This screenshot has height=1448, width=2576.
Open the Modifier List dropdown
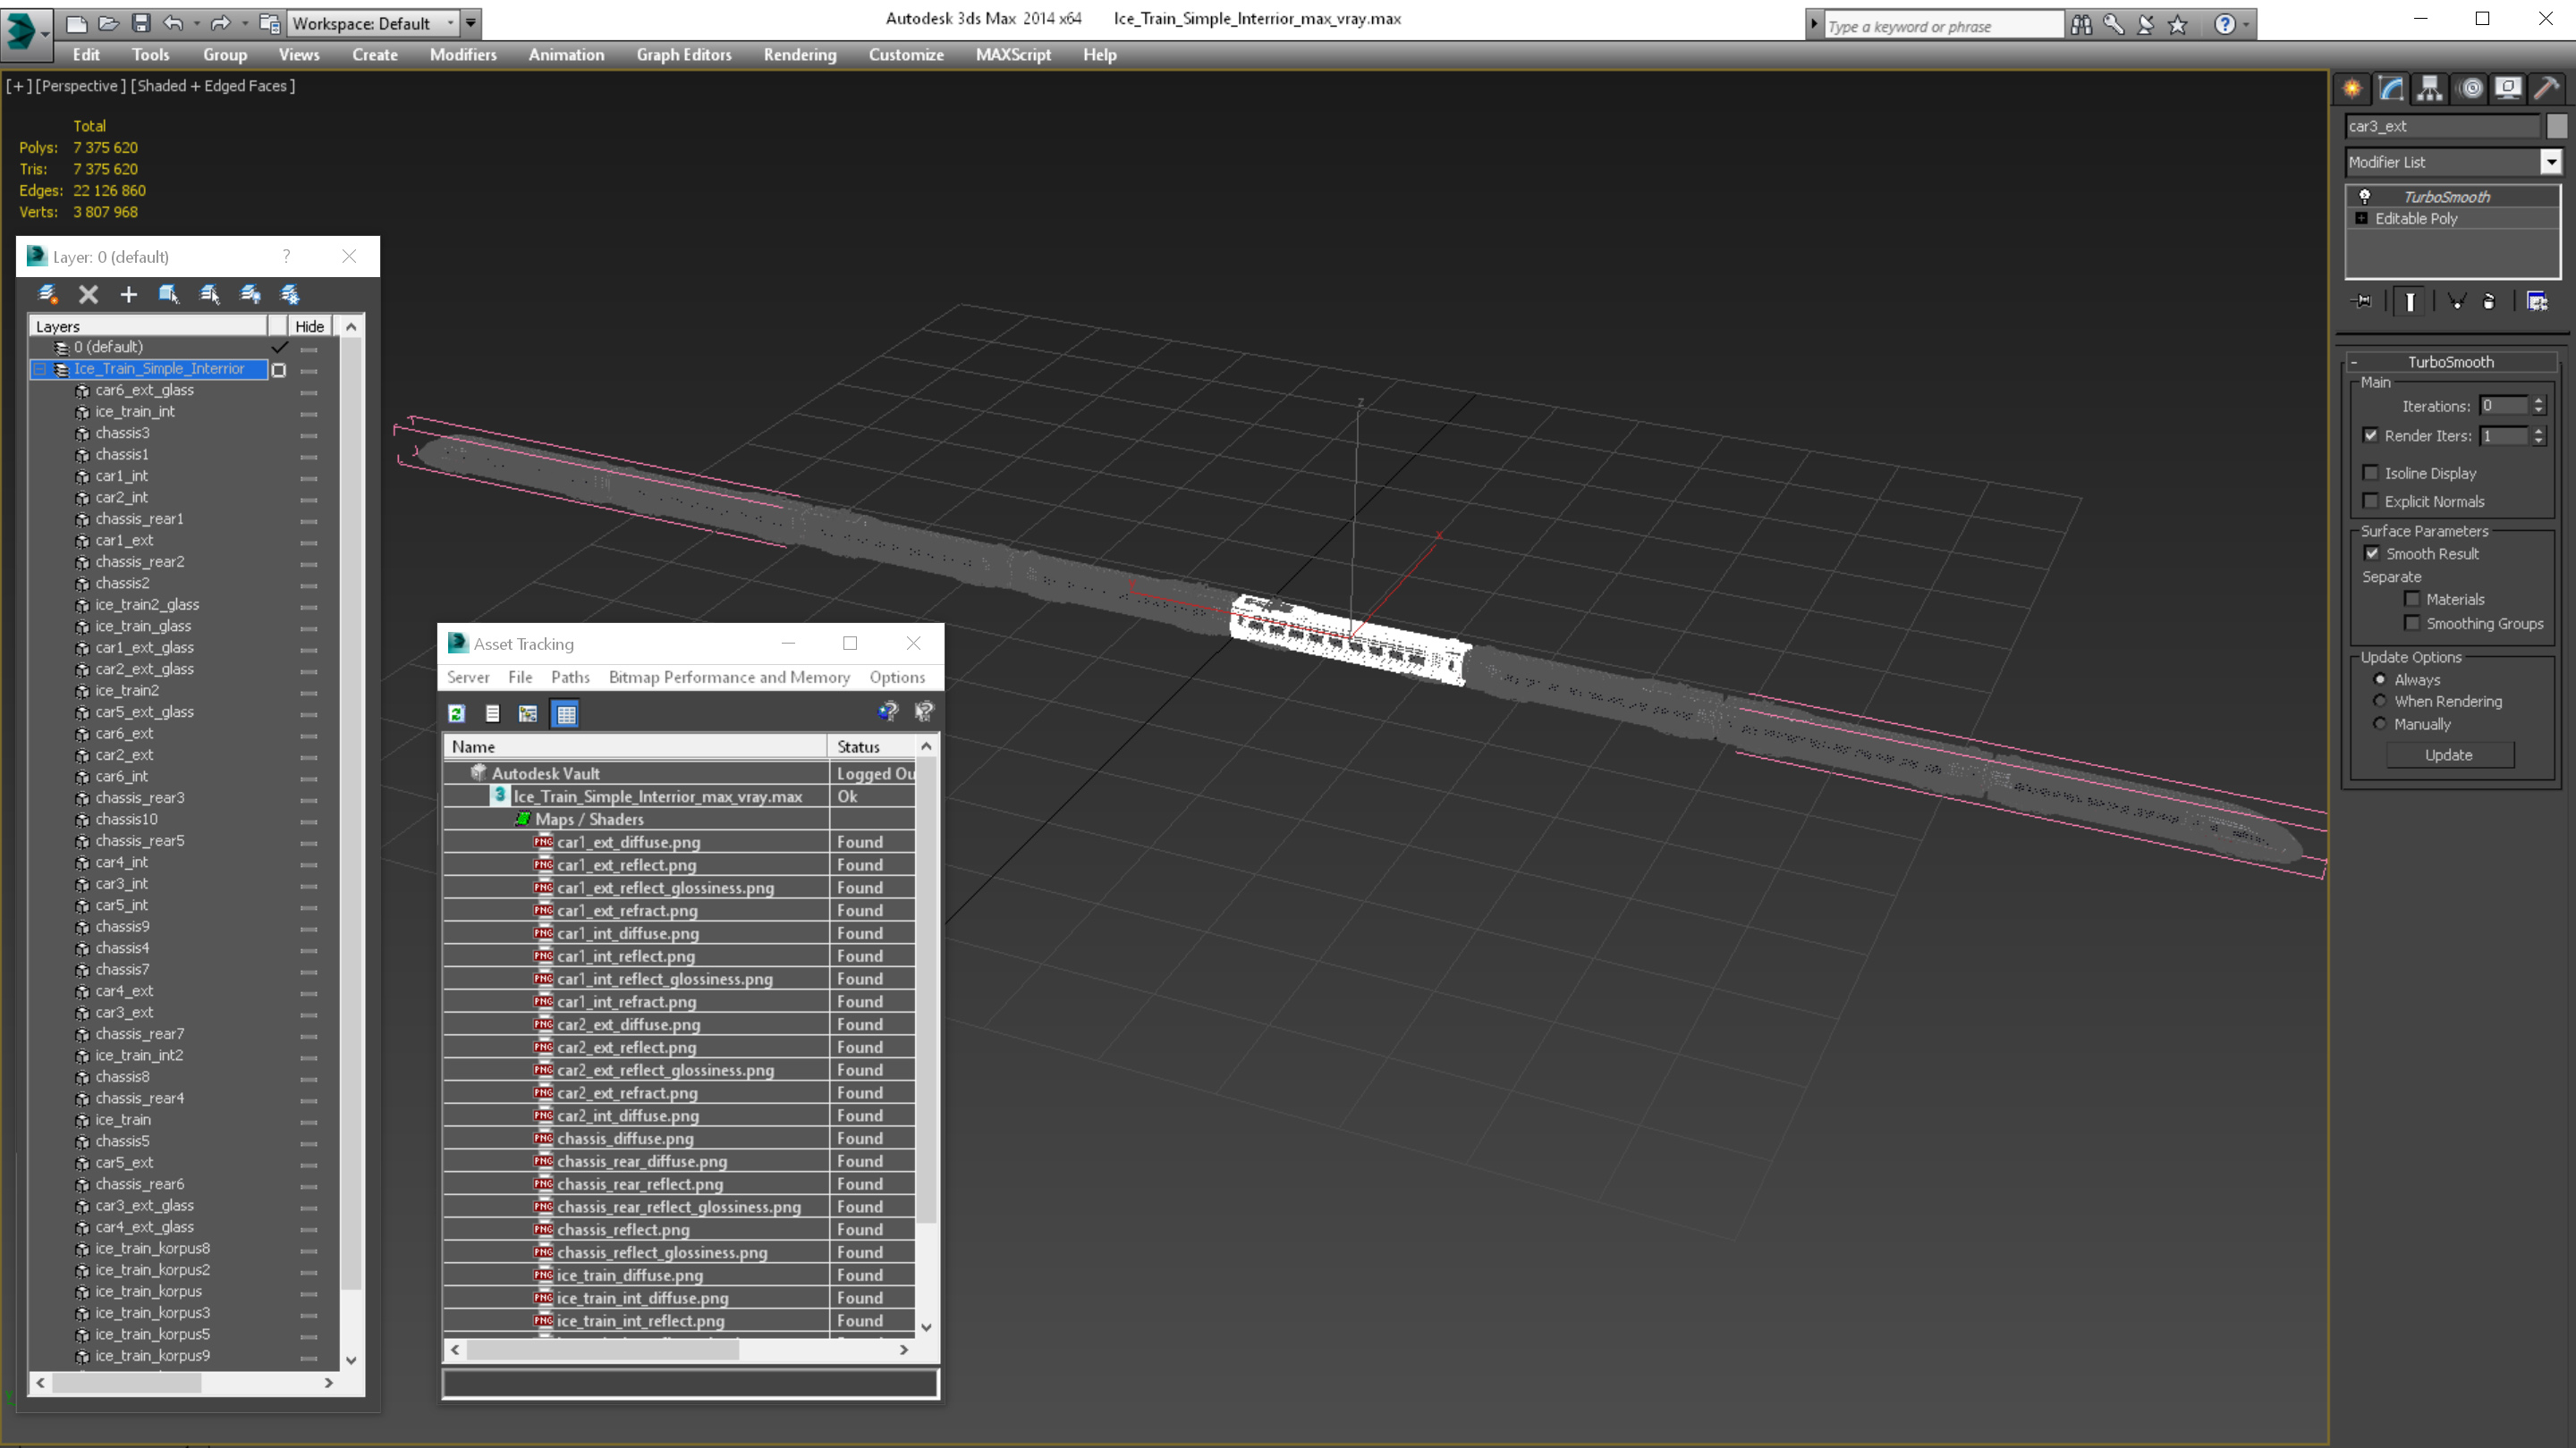(x=2550, y=162)
